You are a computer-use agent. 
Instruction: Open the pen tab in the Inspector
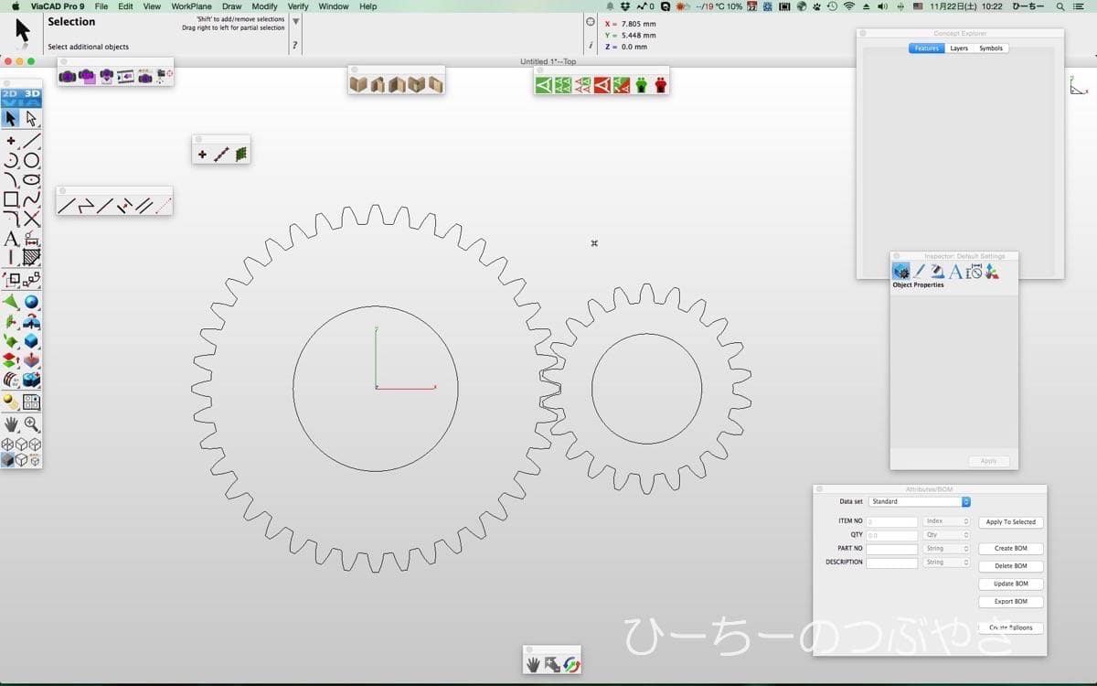(920, 272)
